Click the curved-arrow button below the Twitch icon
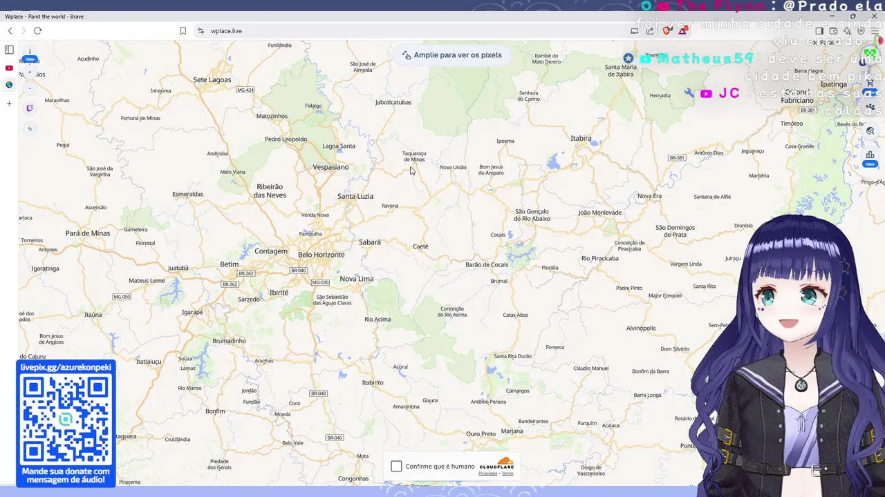 [x=30, y=128]
